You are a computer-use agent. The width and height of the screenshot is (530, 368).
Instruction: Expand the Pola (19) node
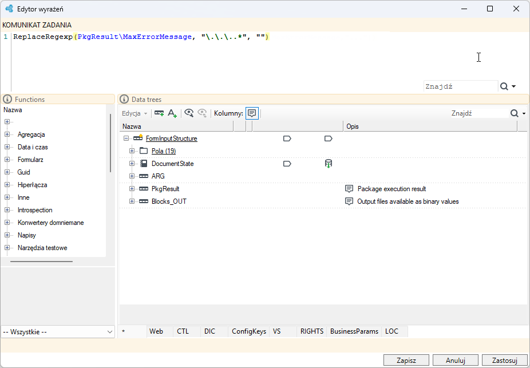132,151
